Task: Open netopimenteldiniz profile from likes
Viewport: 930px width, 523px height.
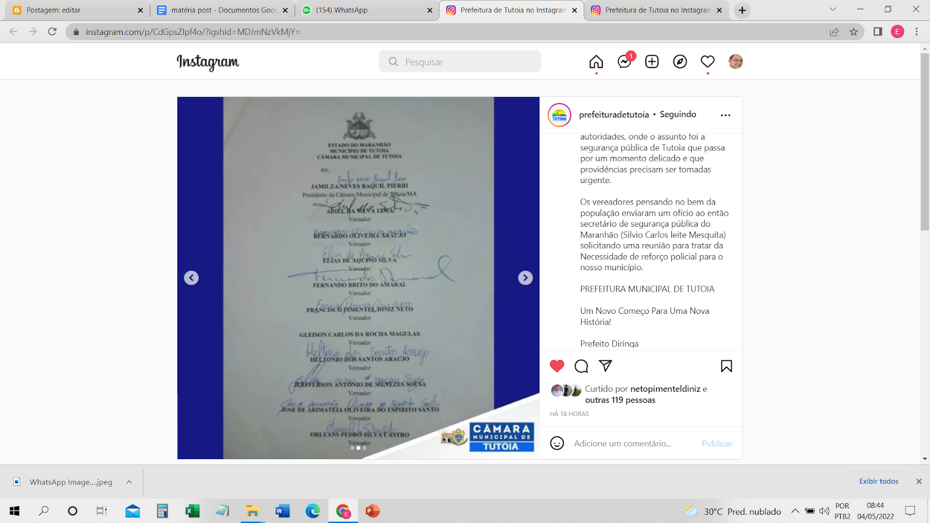Action: point(666,389)
